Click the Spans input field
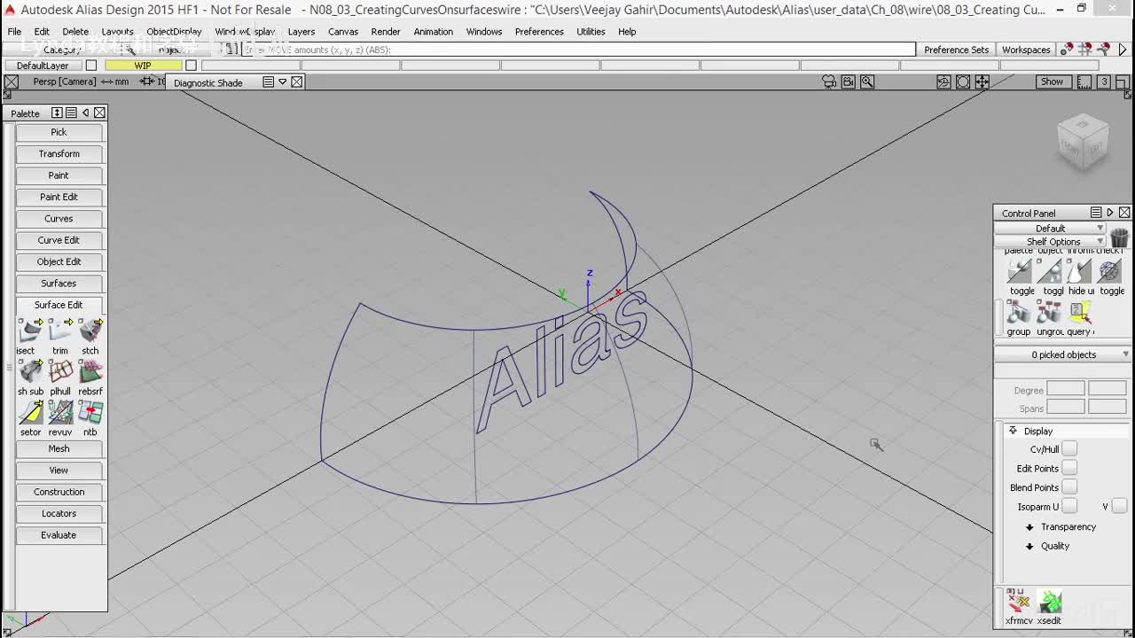Viewport: 1135px width, 638px height. [1066, 408]
